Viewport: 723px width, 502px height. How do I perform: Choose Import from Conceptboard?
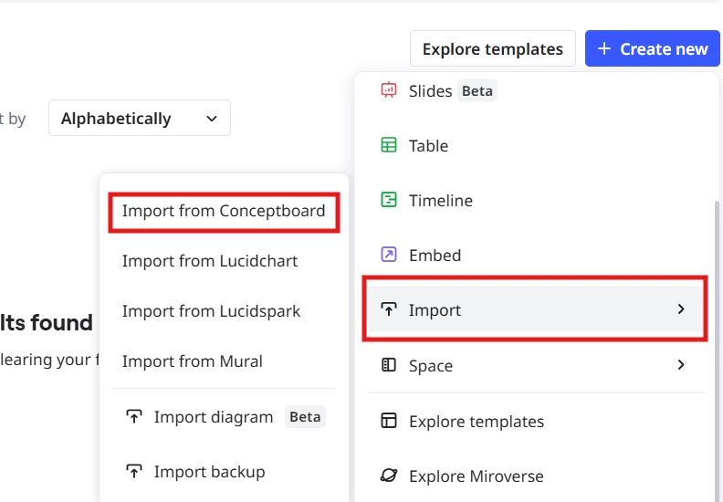224,211
